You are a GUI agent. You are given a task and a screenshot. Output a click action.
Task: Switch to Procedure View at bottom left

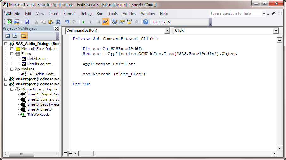pos(65,153)
